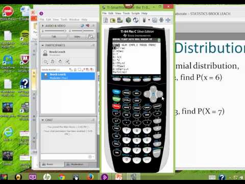Open the small arrow dropdown beside cup icon
The width and height of the screenshot is (245, 184).
149,20
